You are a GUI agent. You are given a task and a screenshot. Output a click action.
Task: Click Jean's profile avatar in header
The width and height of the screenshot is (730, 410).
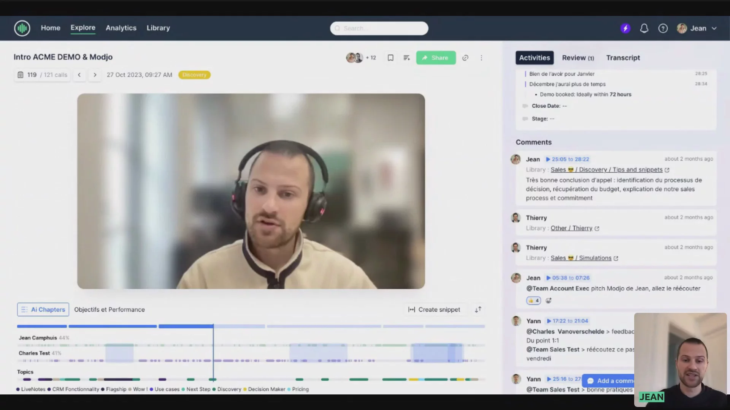tap(682, 28)
